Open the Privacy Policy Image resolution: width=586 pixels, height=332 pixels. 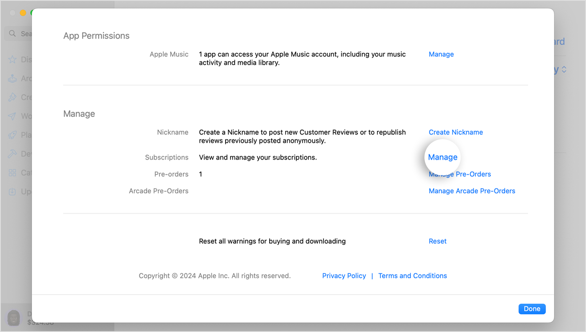click(344, 275)
